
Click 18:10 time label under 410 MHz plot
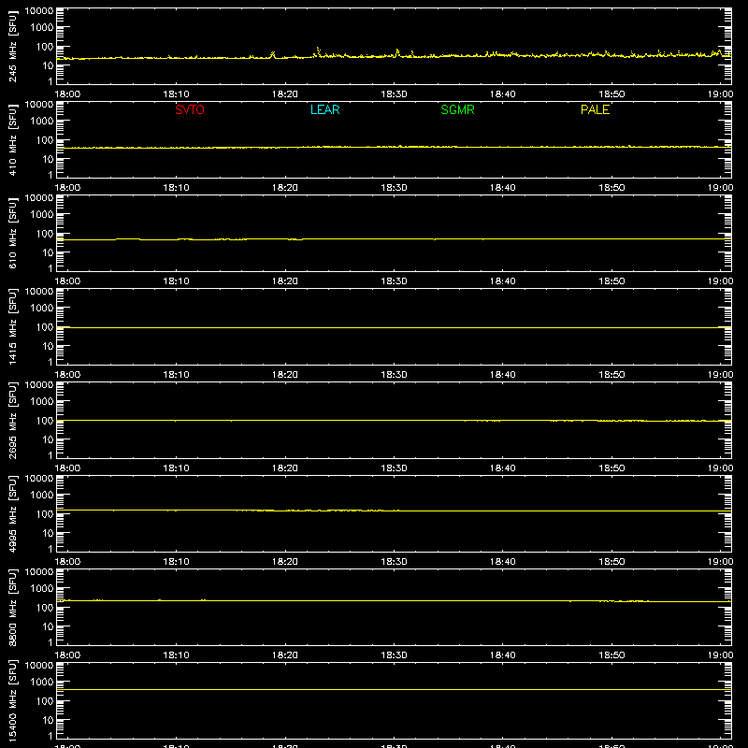[177, 188]
